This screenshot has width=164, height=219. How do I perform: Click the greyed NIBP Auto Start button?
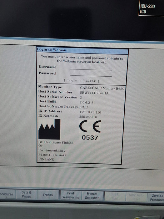[x=136, y=197]
